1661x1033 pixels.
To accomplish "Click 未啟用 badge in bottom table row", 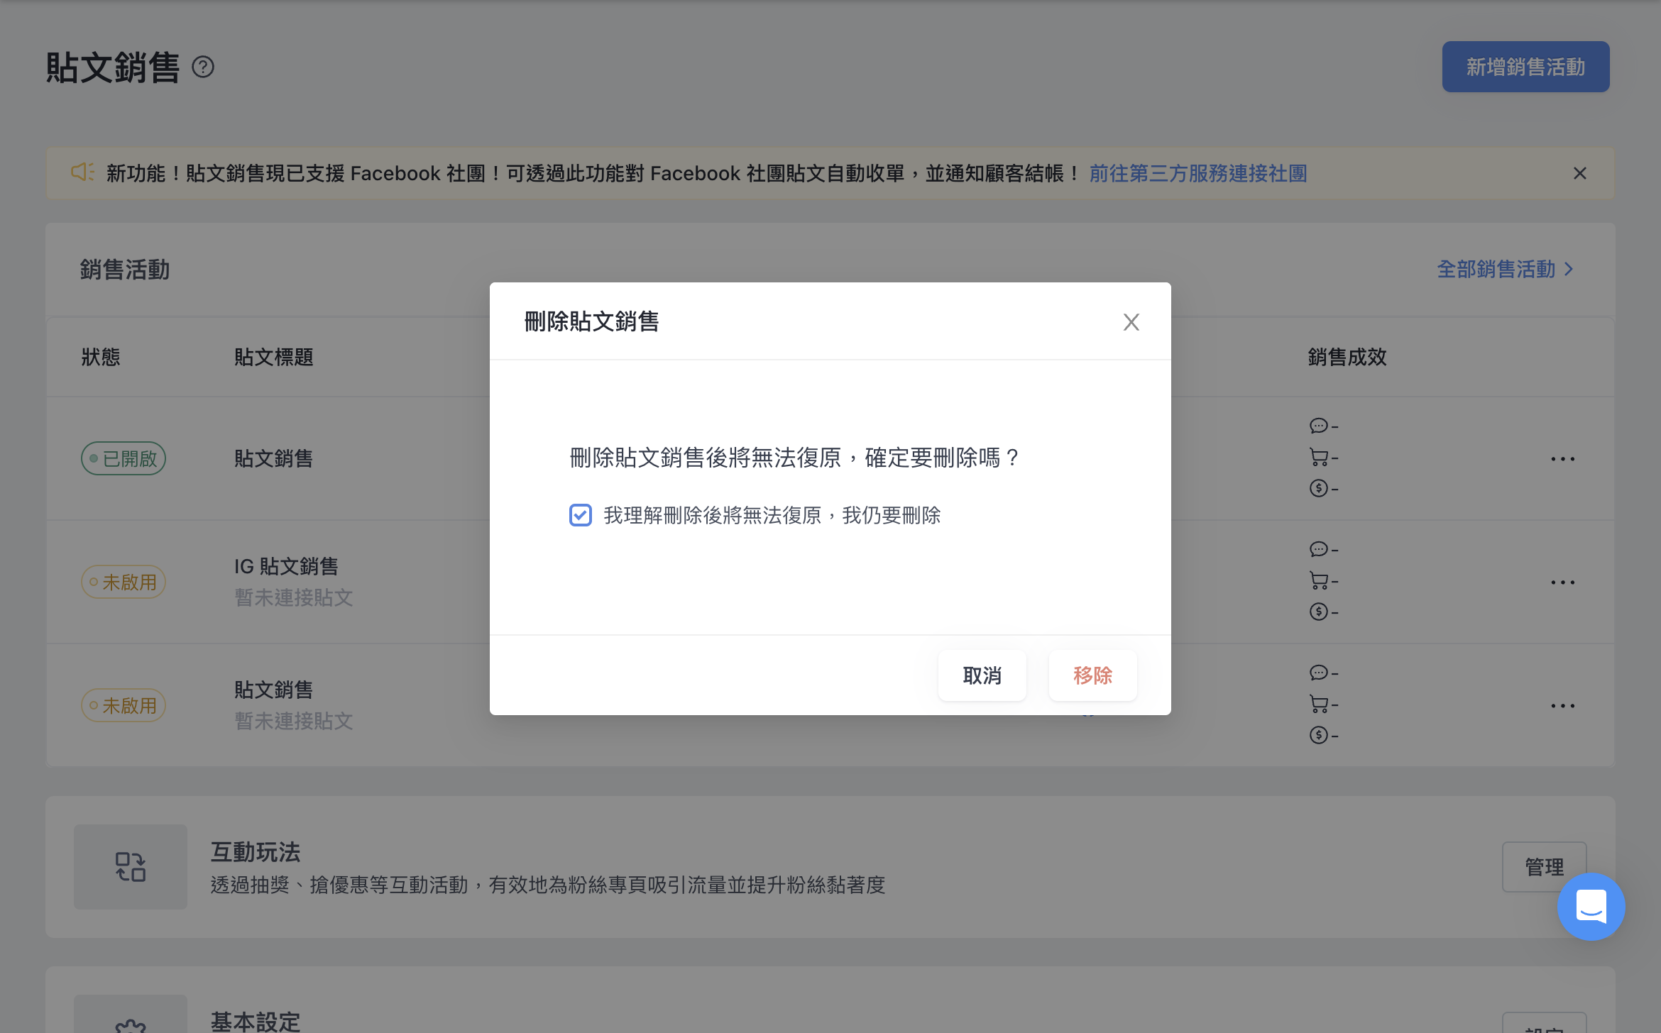I will click(x=124, y=706).
